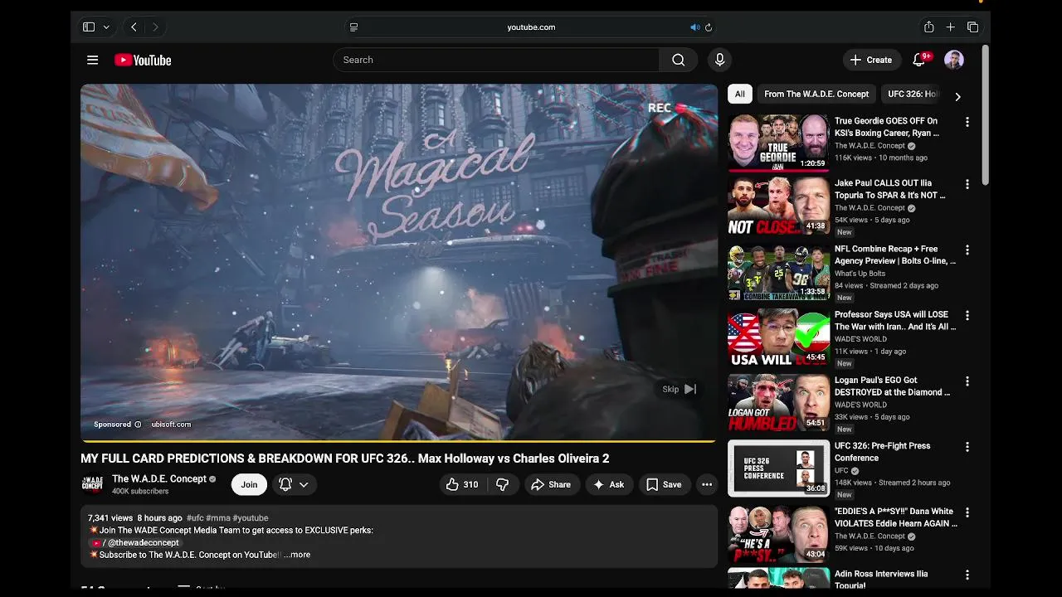Dislike the video with thumbs down
The height and width of the screenshot is (597, 1062).
[x=502, y=484]
